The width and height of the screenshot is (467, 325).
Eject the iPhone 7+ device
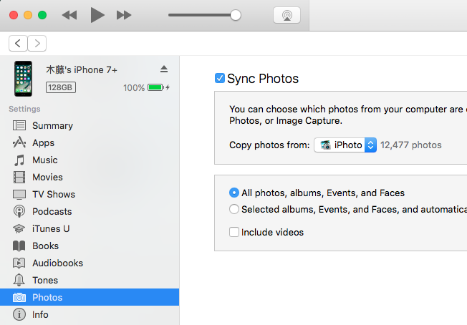coord(163,69)
